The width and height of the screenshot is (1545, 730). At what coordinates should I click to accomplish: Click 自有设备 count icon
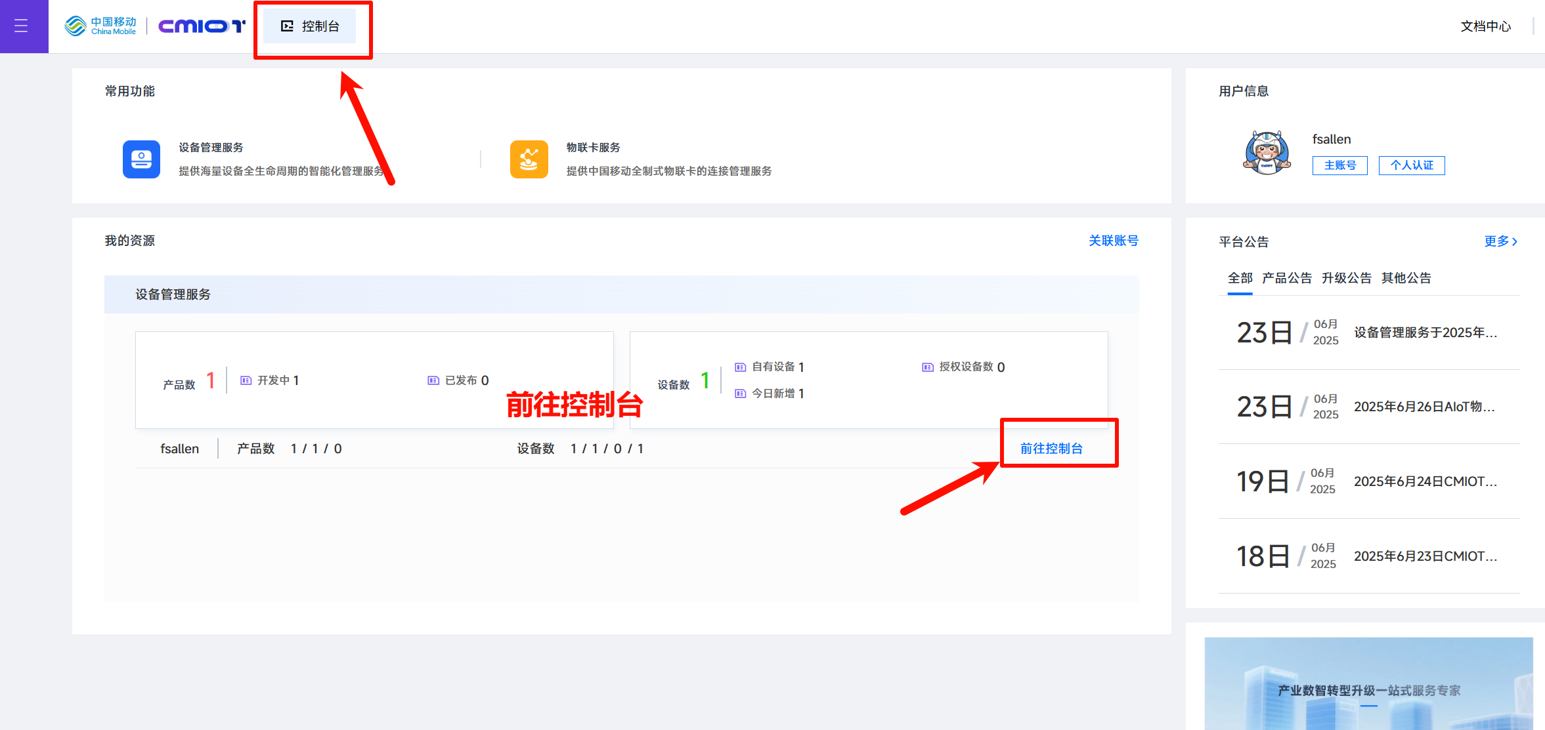pyautogui.click(x=741, y=367)
